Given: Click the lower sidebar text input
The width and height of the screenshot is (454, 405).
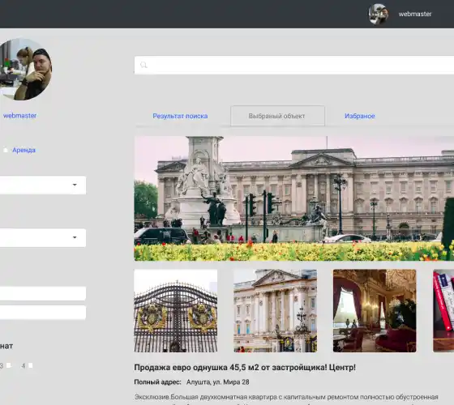Looking at the screenshot, I should click(x=43, y=313).
